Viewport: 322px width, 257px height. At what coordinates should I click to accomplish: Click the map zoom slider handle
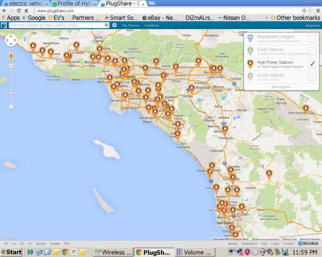[11, 93]
